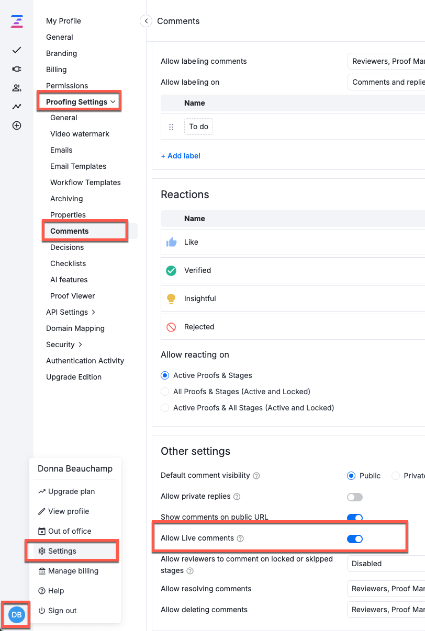Click the DB user avatar
The width and height of the screenshot is (425, 631).
click(x=17, y=615)
